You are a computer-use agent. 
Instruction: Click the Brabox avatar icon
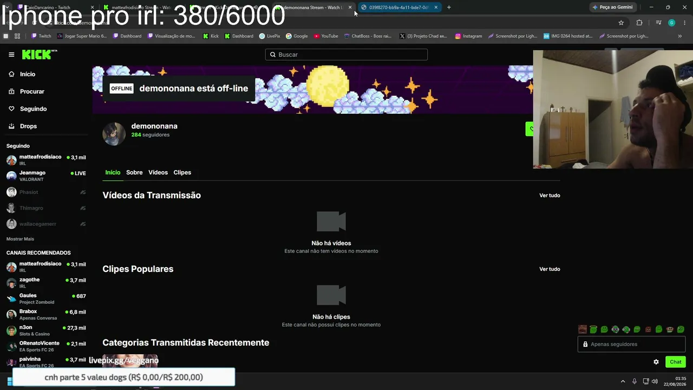(11, 314)
